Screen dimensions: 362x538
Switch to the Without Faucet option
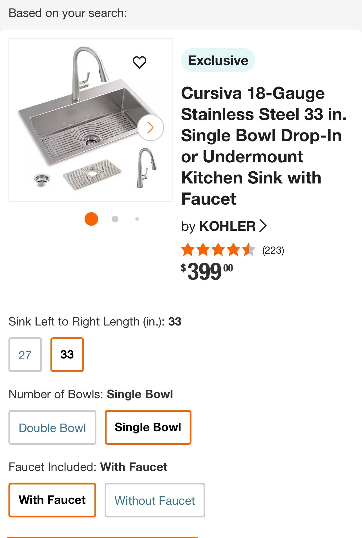pyautogui.click(x=155, y=500)
